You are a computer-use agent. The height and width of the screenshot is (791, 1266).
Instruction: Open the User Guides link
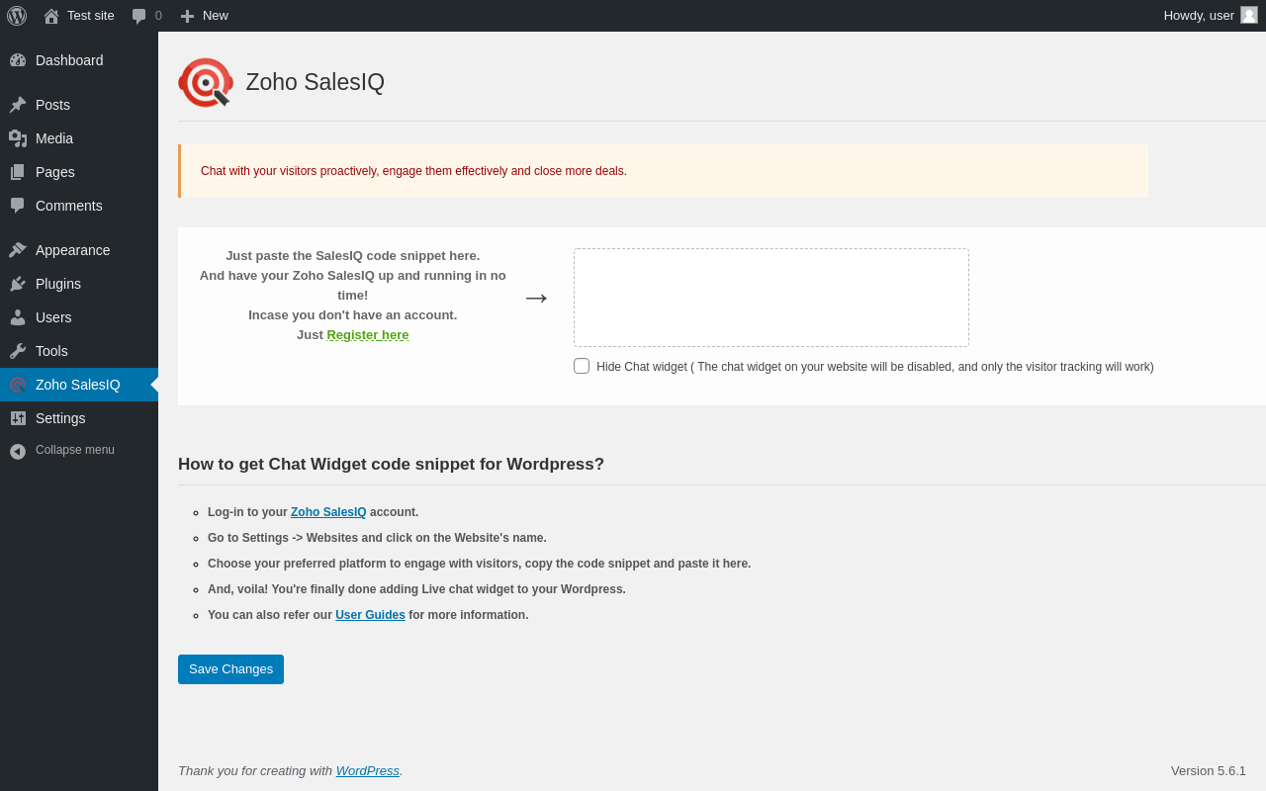[370, 615]
